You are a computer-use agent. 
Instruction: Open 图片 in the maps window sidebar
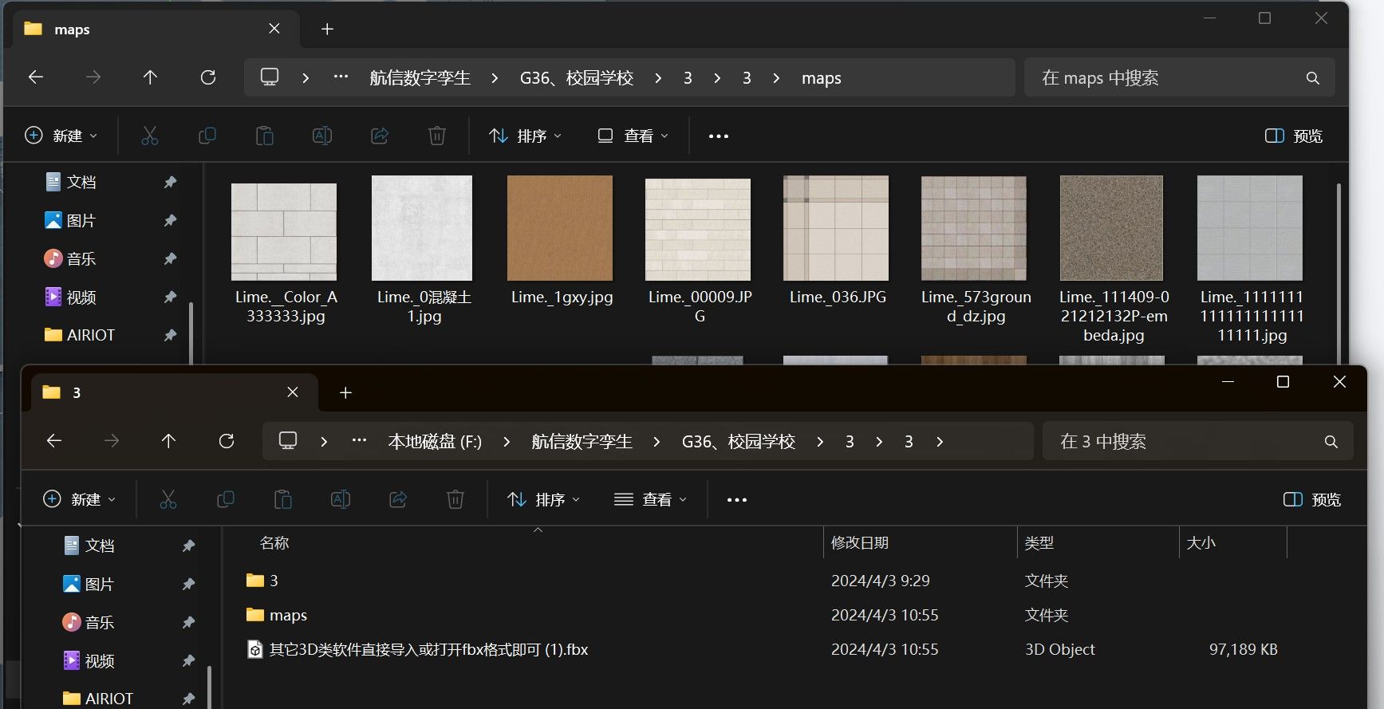[x=81, y=221]
